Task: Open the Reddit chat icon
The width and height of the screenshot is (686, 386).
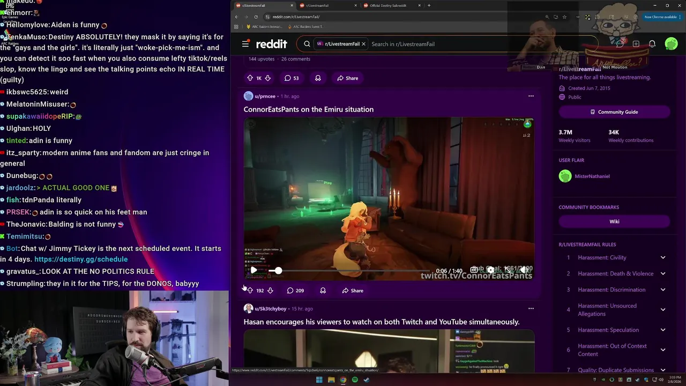Action: pos(620,44)
